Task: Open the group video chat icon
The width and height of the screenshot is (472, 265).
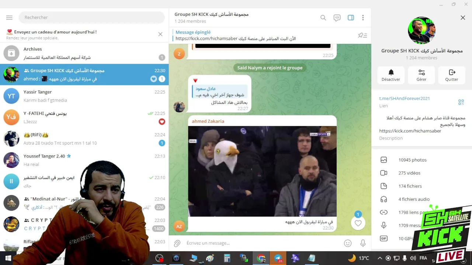Action: [x=337, y=18]
